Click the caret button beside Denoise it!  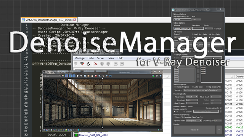219,130
